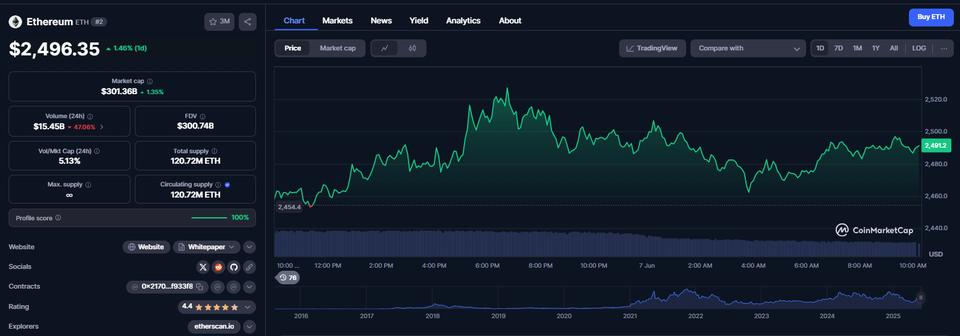960x336 pixels.
Task: Open the Reddit social icon
Action: point(218,267)
